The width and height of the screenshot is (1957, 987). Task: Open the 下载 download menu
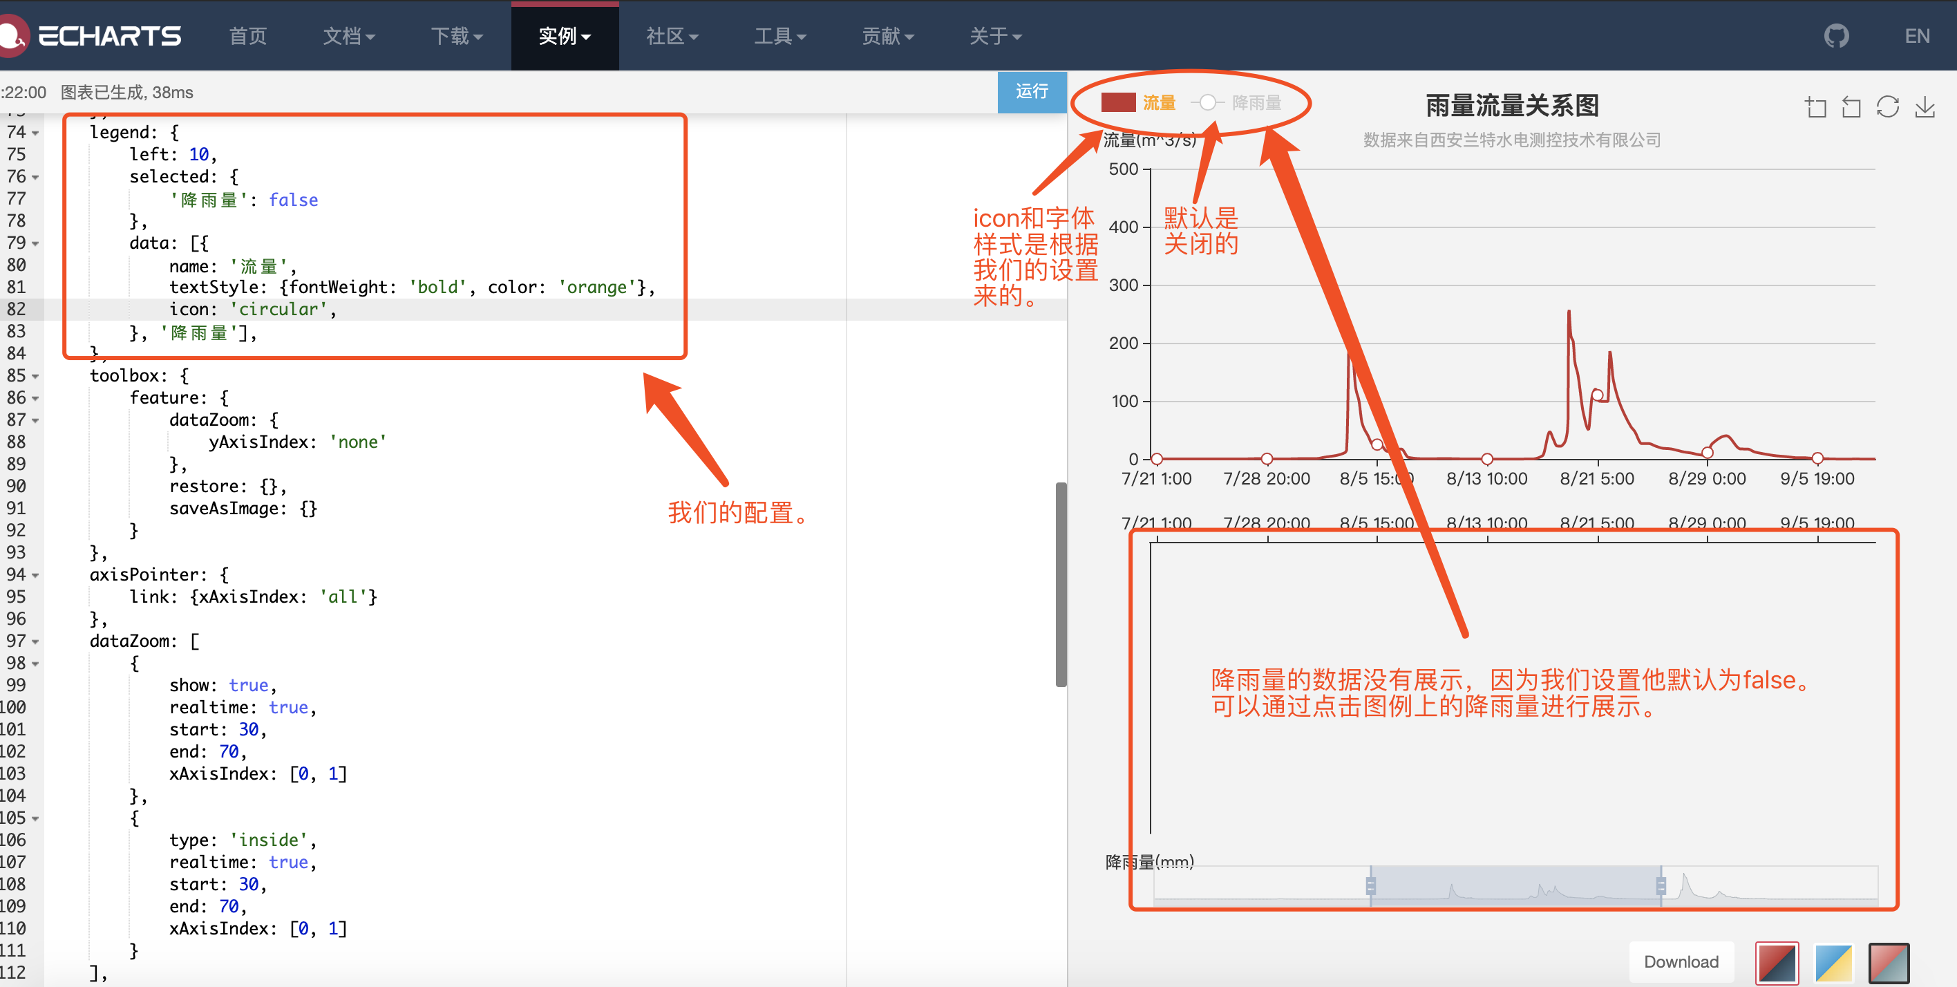tap(457, 36)
